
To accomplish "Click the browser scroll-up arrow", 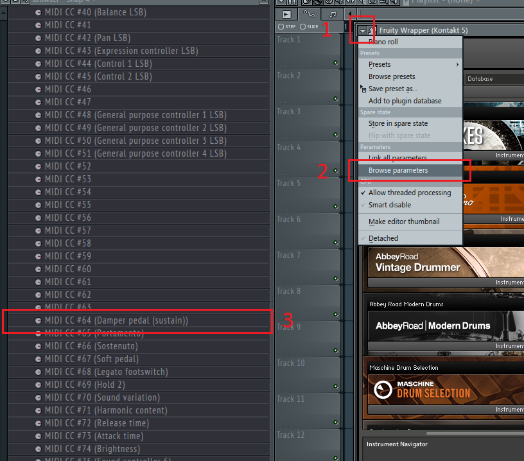I will 3,13.
